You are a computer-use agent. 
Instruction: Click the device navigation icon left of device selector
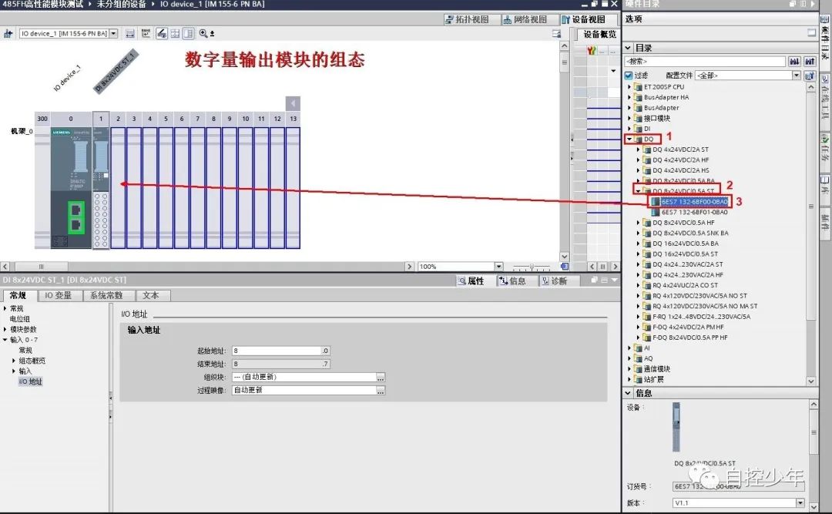coord(8,33)
